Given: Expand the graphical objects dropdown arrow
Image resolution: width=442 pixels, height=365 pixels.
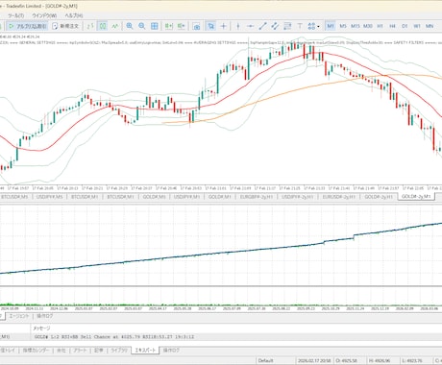Looking at the screenshot, I should point(318,26).
